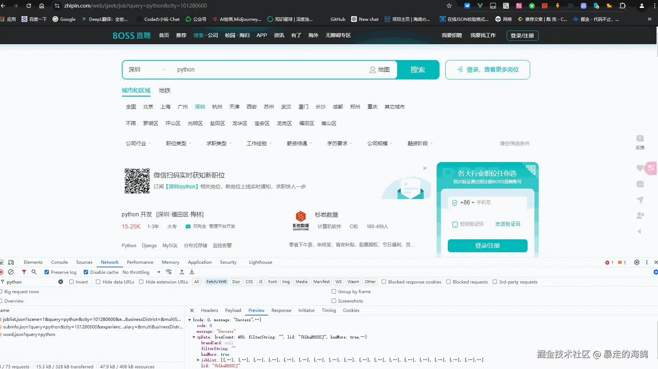The image size is (658, 369).
Task: View site information icon in address bar
Action: (x=57, y=6)
